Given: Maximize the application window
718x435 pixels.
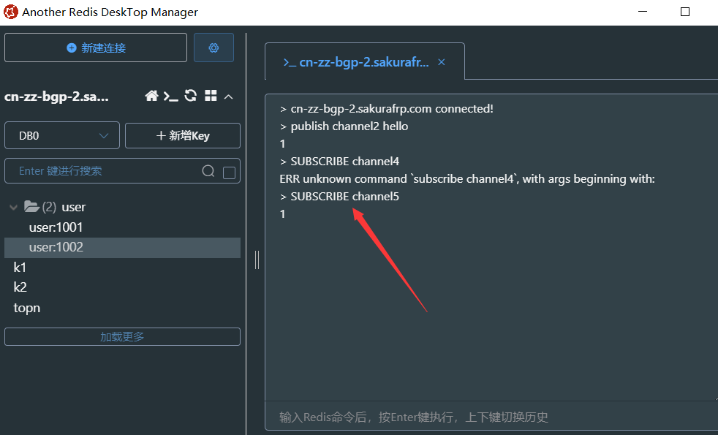Looking at the screenshot, I should point(685,12).
